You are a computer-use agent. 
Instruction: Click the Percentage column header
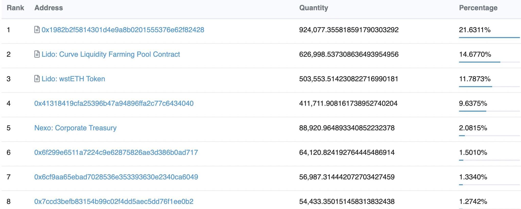(478, 8)
